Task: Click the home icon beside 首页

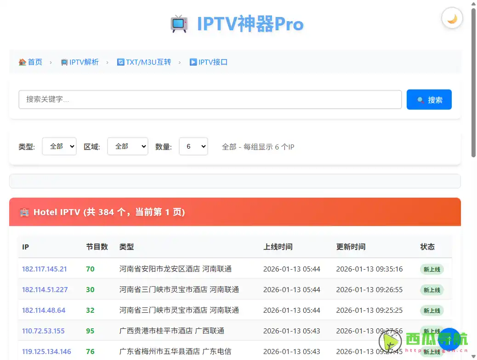Action: click(x=23, y=62)
